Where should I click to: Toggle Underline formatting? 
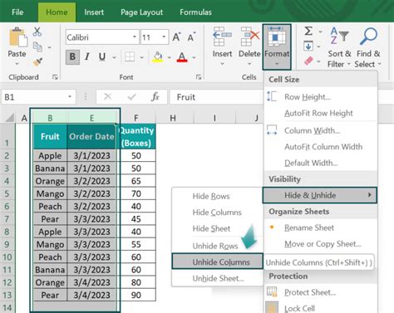tap(102, 56)
